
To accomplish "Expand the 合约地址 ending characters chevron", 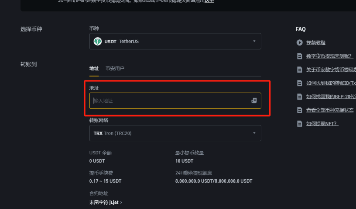I will pyautogui.click(x=121, y=202).
